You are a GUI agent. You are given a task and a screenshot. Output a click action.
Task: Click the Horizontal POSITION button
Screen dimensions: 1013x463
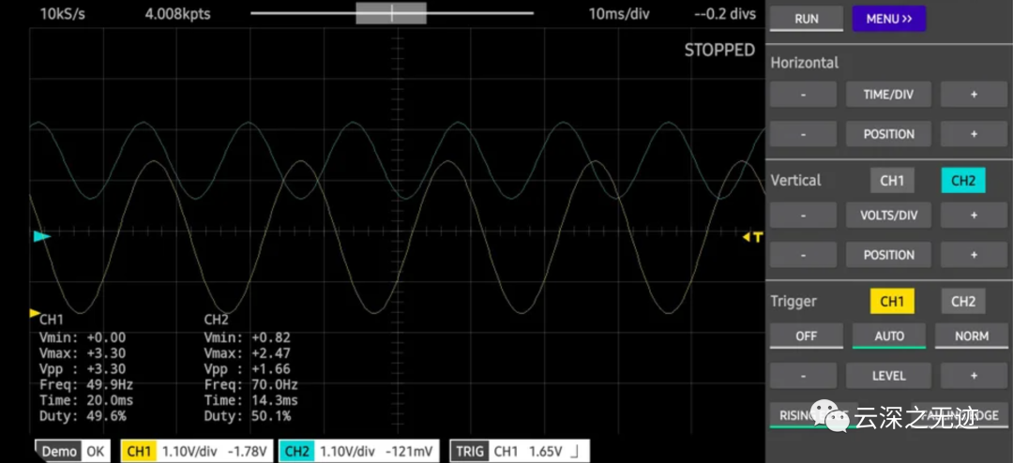pos(888,134)
